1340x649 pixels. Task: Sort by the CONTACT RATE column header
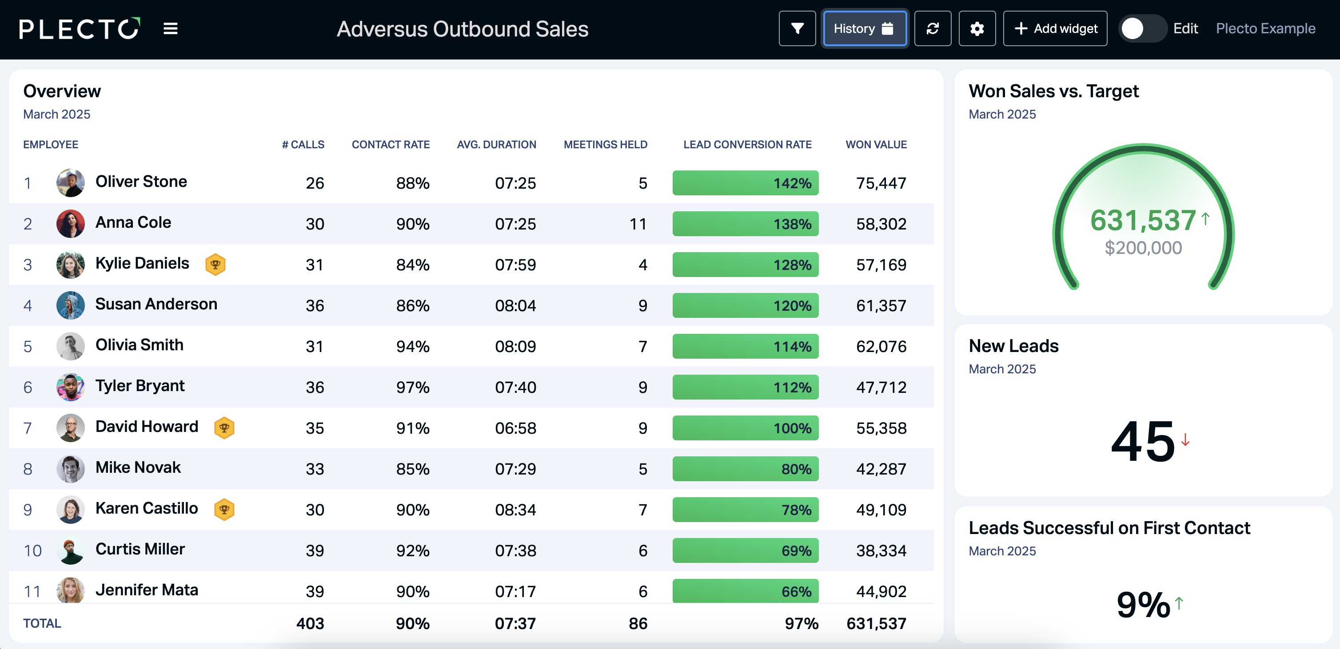391,144
